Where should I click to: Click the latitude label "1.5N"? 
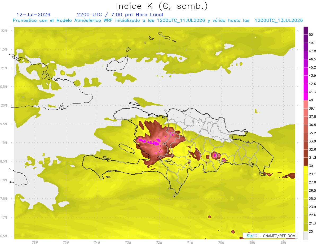click(x=4, y=49)
